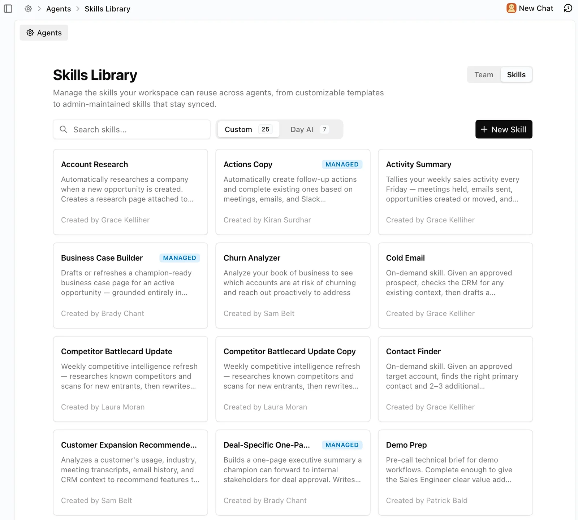578x520 pixels.
Task: Click MANAGED badge on Actions Copy
Action: [x=342, y=164]
